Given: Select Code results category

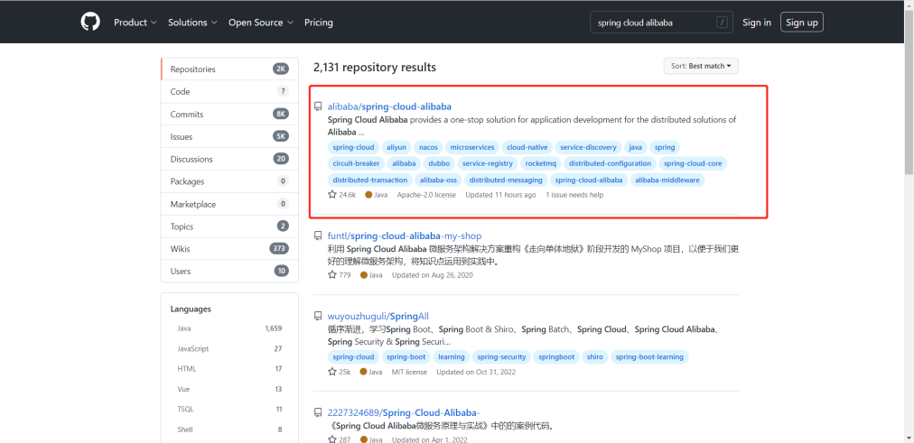Looking at the screenshot, I should pyautogui.click(x=229, y=91).
